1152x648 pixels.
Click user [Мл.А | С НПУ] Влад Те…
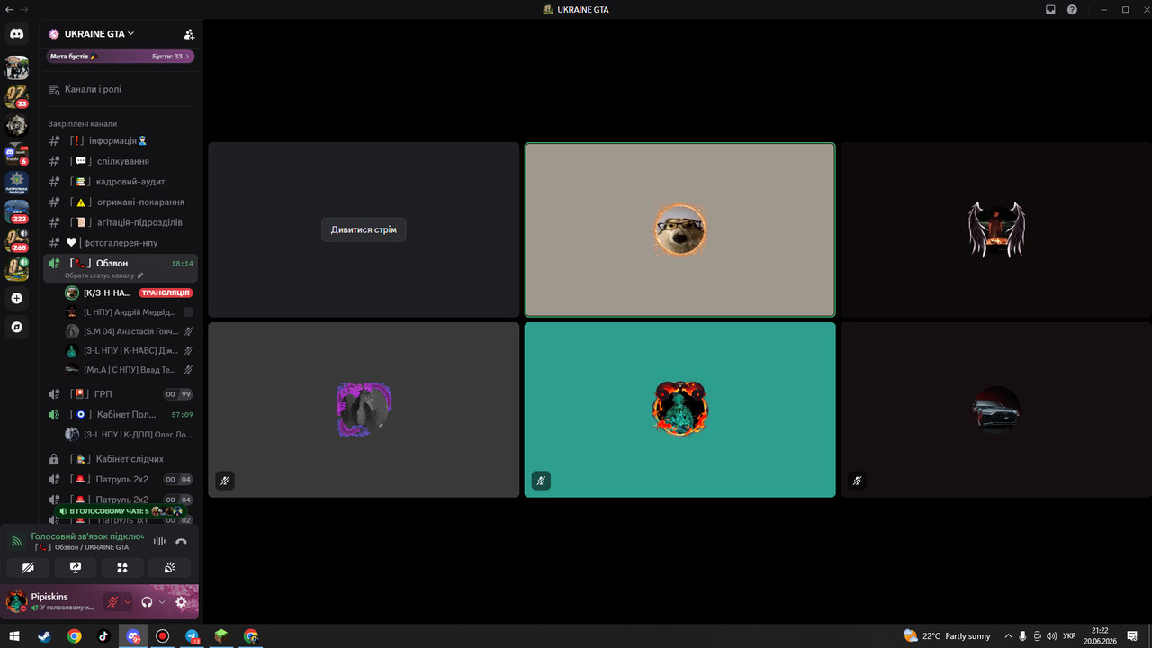(x=129, y=370)
